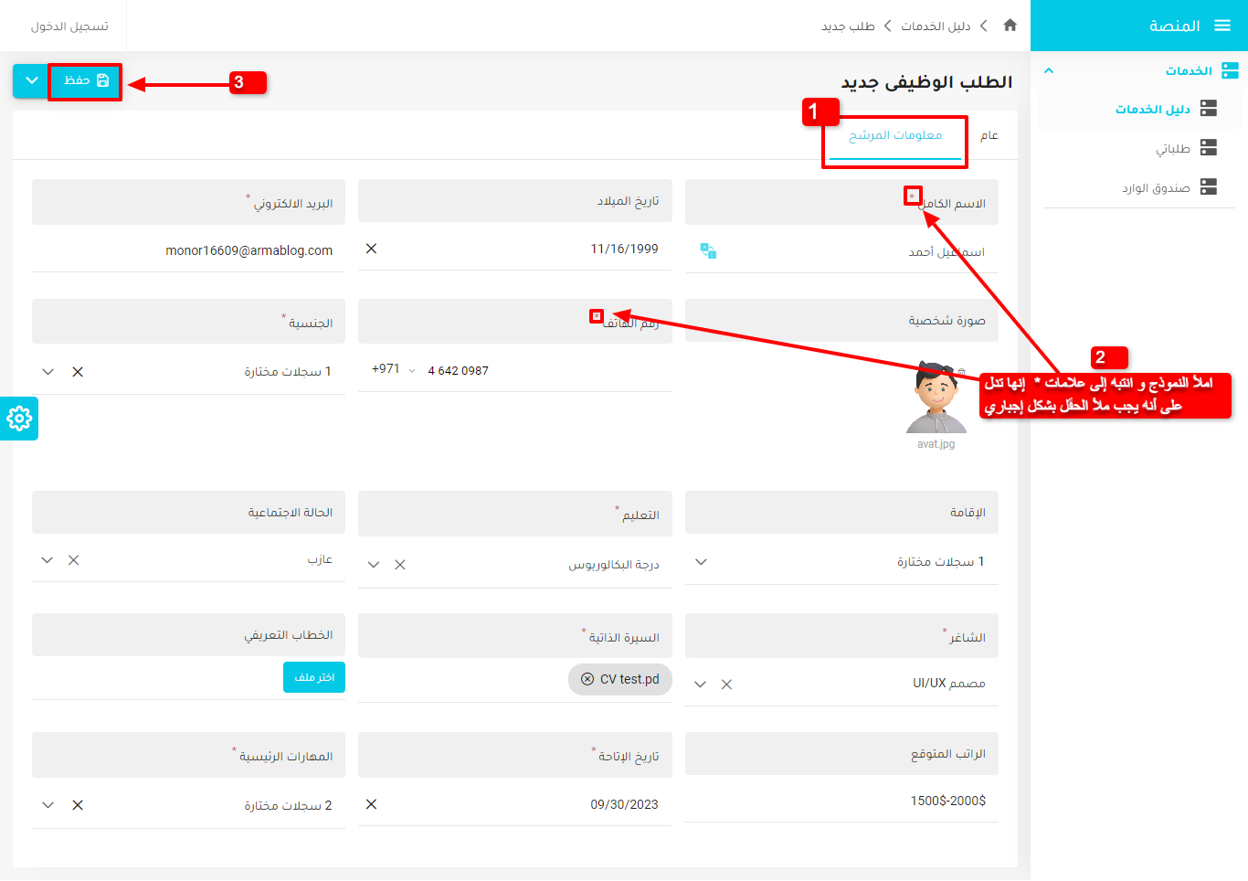1248x881 pixels.
Task: Clear the date of birth 11/16/1999
Action: pyautogui.click(x=371, y=249)
